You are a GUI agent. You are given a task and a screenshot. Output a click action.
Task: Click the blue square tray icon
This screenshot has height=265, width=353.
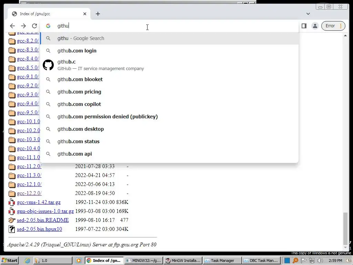287,261
